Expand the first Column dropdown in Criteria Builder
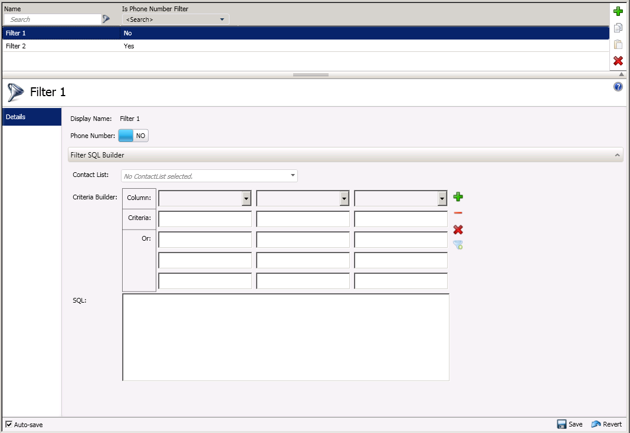Viewport: 630px width, 433px height. click(247, 199)
